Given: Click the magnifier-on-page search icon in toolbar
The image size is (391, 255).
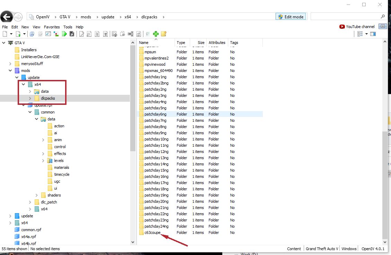Looking at the screenshot, I should click(x=89, y=34).
